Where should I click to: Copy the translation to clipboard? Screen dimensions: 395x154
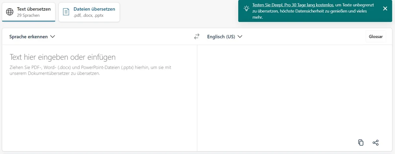click(x=361, y=143)
